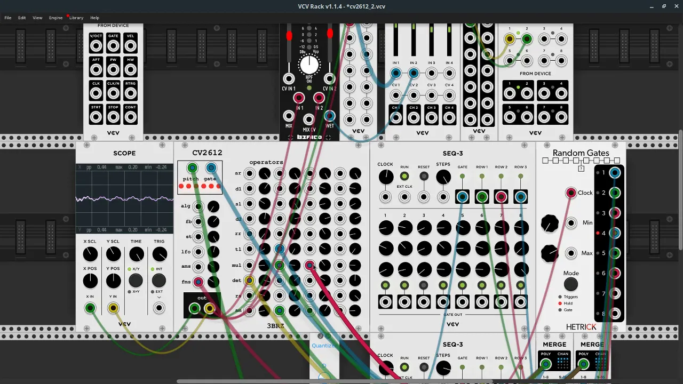Click the VEL output port

[131, 46]
